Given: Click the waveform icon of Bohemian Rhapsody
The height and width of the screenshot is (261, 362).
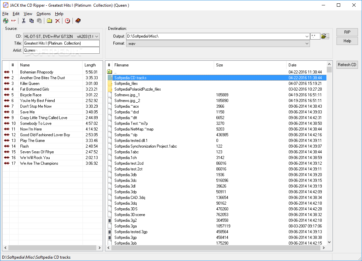Looking at the screenshot, I should [x=7, y=72].
